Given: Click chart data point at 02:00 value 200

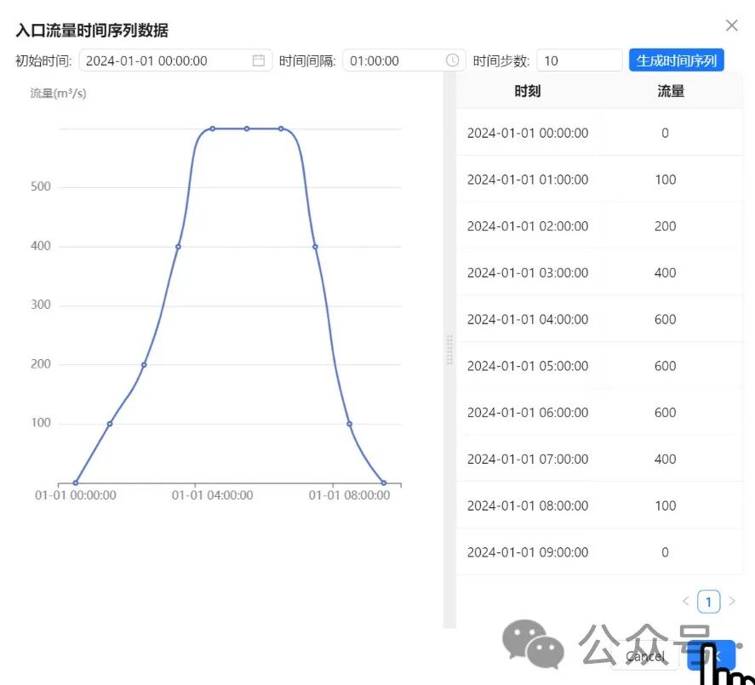Looking at the screenshot, I should (x=144, y=364).
